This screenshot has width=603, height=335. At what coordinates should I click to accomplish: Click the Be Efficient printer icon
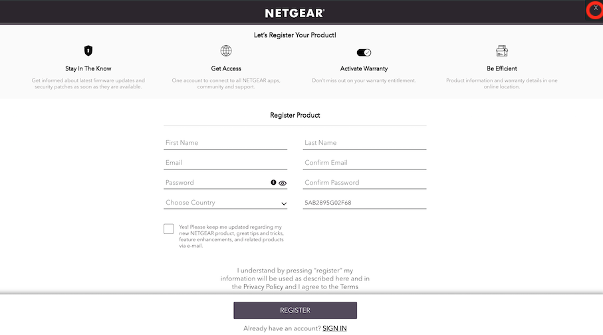point(501,51)
